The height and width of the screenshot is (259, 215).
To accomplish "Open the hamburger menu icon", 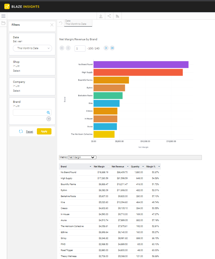I will tap(3, 16).
